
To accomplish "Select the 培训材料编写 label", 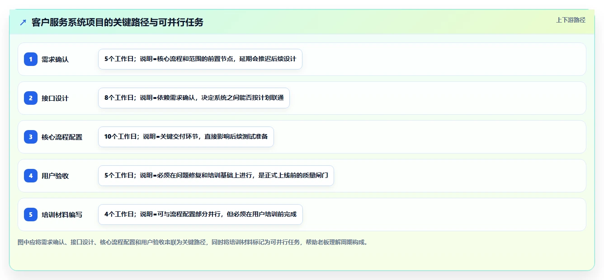I will 62,215.
